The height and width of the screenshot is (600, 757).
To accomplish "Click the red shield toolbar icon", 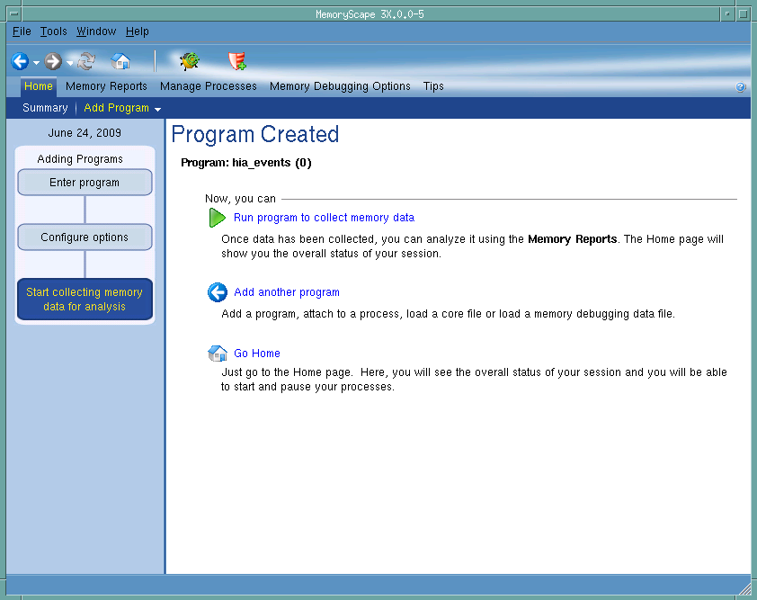I will (x=236, y=61).
